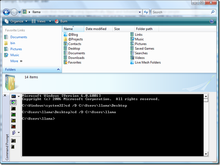Select the Contacts folder icon
The image size is (220, 165).
tap(65, 44)
